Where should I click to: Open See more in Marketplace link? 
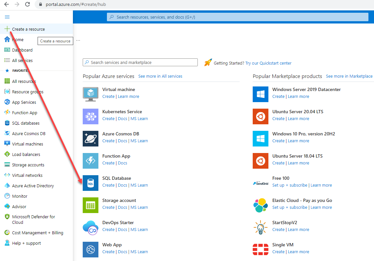click(349, 76)
